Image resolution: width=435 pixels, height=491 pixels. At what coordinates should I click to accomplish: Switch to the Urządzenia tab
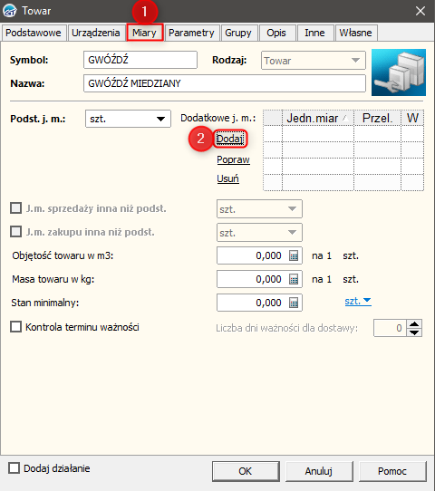click(x=96, y=33)
